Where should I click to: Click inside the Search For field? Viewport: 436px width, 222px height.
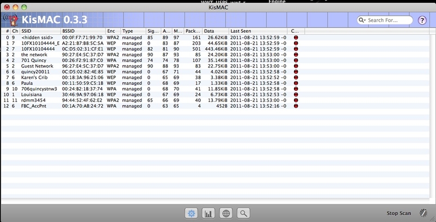388,20
